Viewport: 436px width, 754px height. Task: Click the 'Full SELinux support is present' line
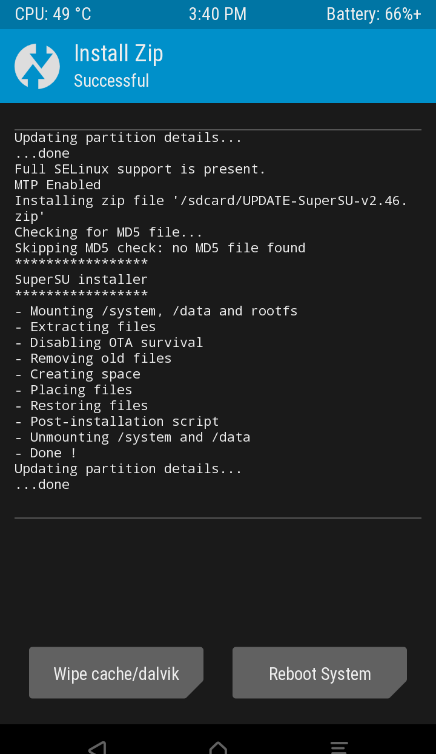[140, 169]
